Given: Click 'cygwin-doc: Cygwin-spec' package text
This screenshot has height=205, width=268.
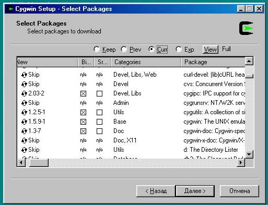Looking at the screenshot, I should tap(214, 131).
